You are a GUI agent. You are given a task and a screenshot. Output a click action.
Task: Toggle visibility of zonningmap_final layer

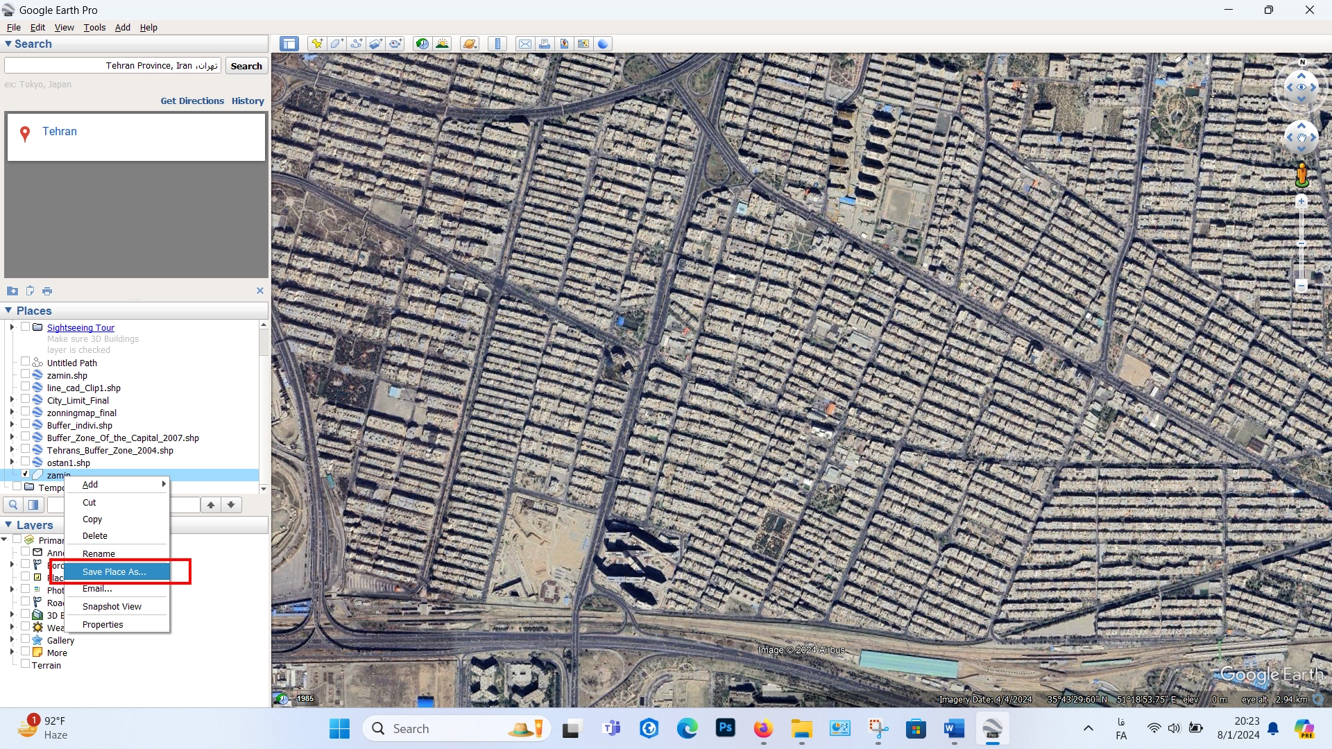(24, 413)
